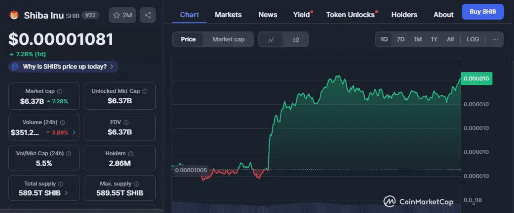The image size is (514, 213).
Task: Expand the Volume (24h) details chevron
Action: click(74, 133)
